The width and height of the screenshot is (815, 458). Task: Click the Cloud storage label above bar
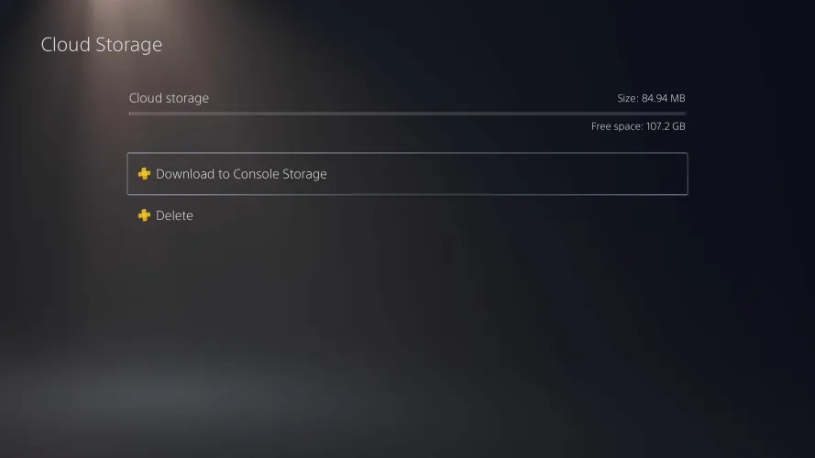[x=169, y=98]
